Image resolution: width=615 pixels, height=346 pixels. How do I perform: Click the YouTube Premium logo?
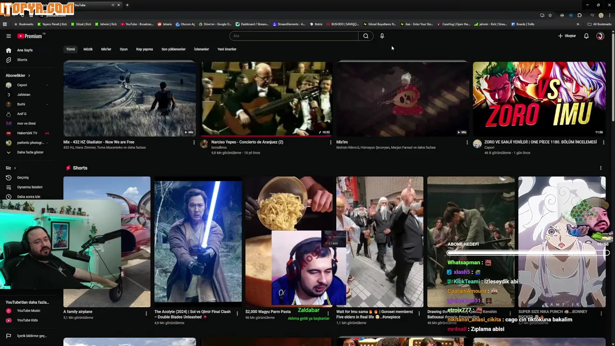pos(30,36)
